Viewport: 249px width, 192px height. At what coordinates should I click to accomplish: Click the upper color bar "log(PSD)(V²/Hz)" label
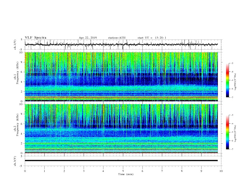tap(235, 82)
